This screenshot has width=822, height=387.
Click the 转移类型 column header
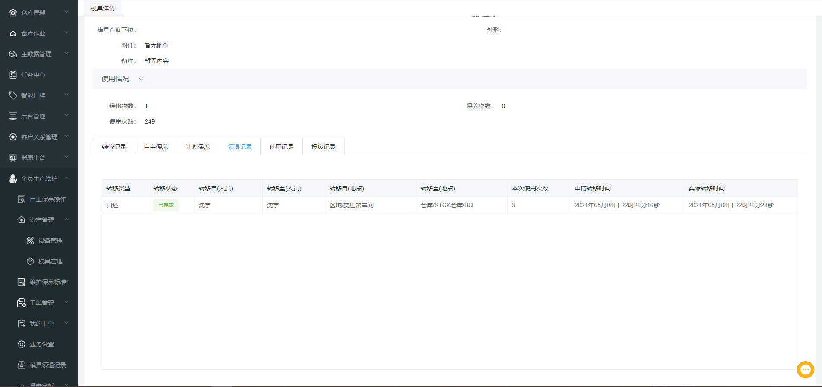tap(118, 188)
